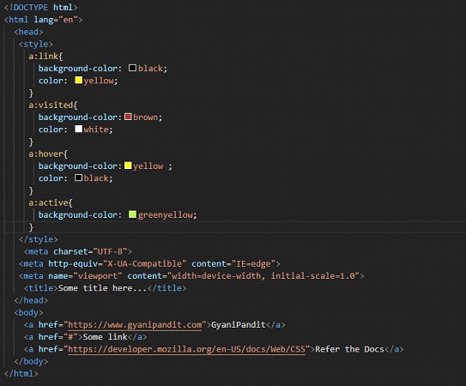Open the gyanipandit.com URL in the href
Viewport: 466px width, 386px height.
coord(135,325)
